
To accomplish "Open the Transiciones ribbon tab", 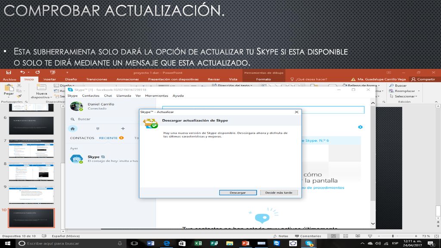I will pos(96,79).
